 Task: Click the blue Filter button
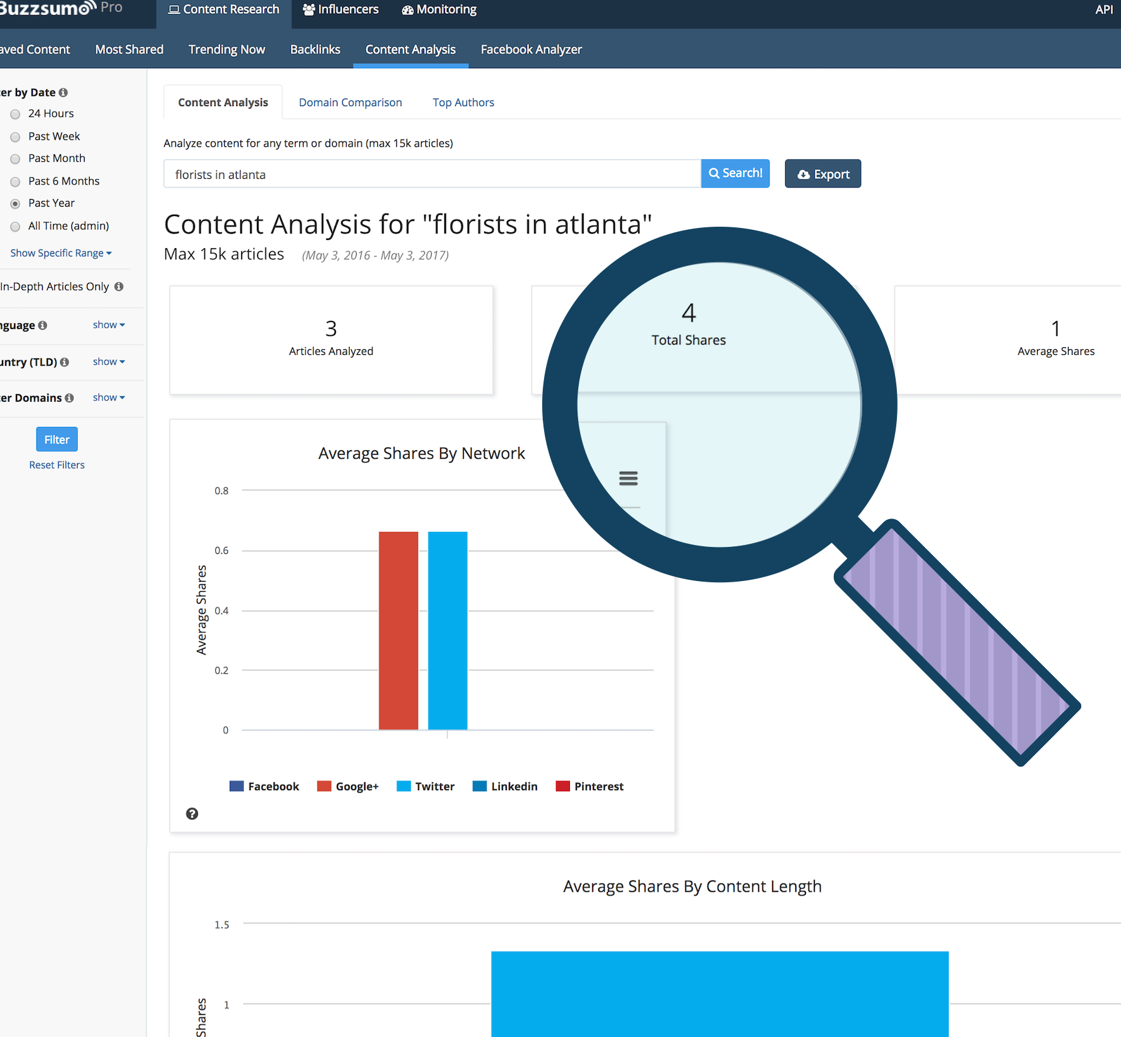57,440
